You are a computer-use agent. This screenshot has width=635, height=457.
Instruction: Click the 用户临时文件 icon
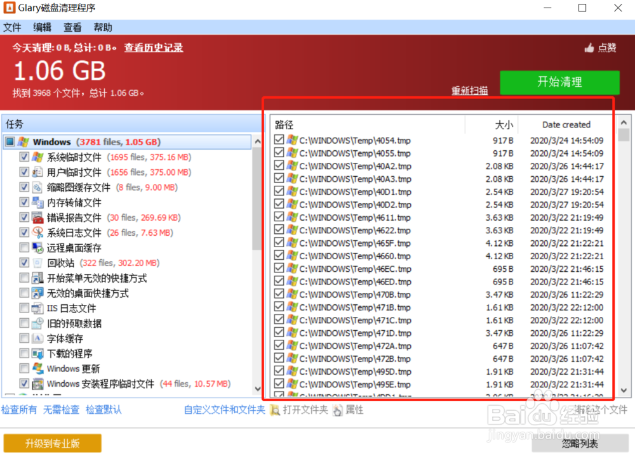click(37, 172)
